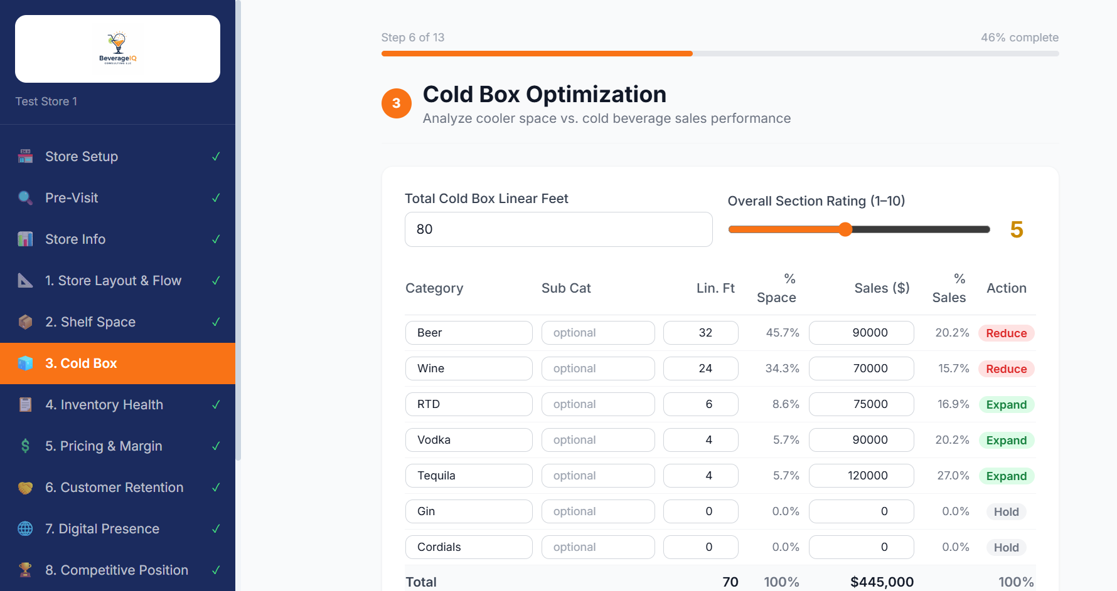Click the Inventory Health notepad icon
The height and width of the screenshot is (591, 1117).
(x=25, y=404)
